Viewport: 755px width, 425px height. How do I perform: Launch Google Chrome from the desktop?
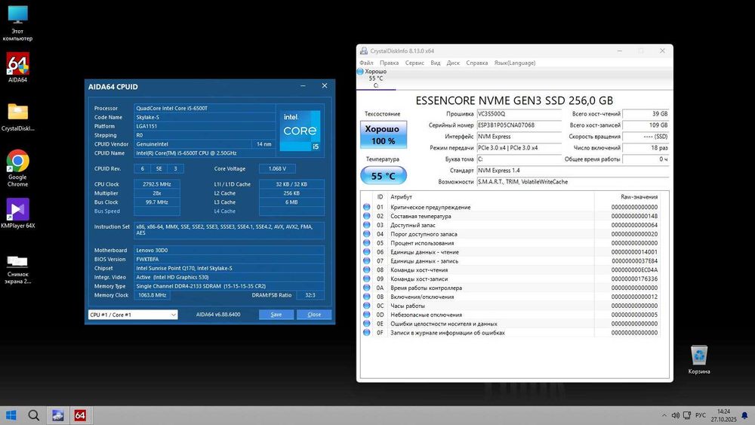point(18,168)
